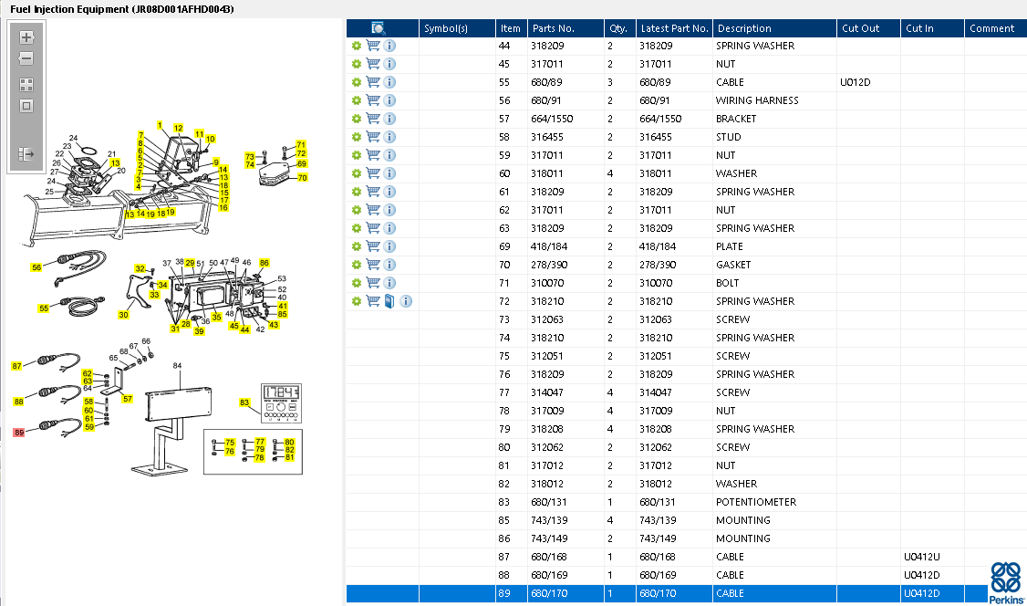Click the list arrow panel toggle icon
Screen dimensions: 1027x606
26,154
